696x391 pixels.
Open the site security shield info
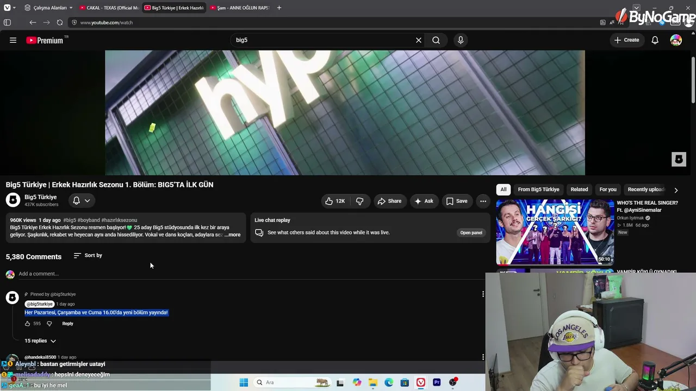pyautogui.click(x=74, y=22)
